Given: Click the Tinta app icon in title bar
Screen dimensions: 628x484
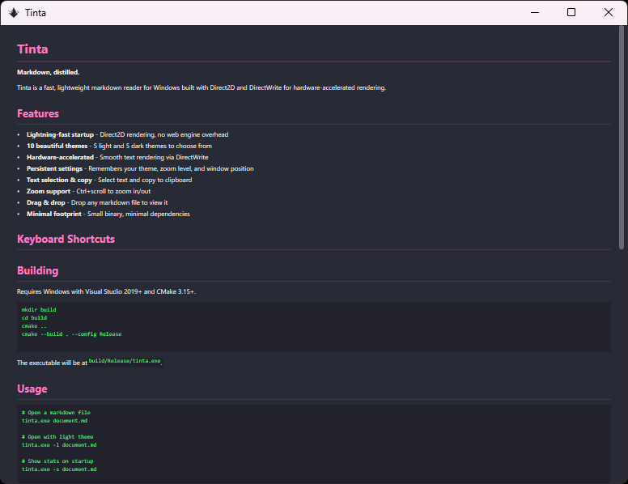Looking at the screenshot, I should [x=14, y=12].
